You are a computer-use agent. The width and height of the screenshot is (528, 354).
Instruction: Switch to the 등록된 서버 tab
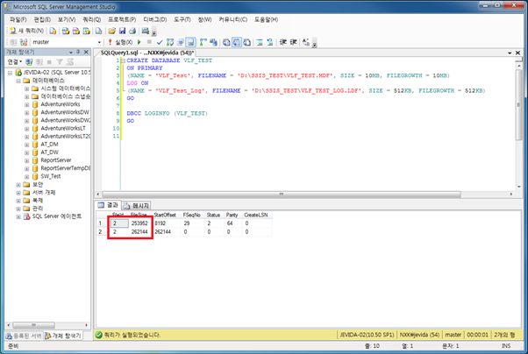tap(24, 336)
